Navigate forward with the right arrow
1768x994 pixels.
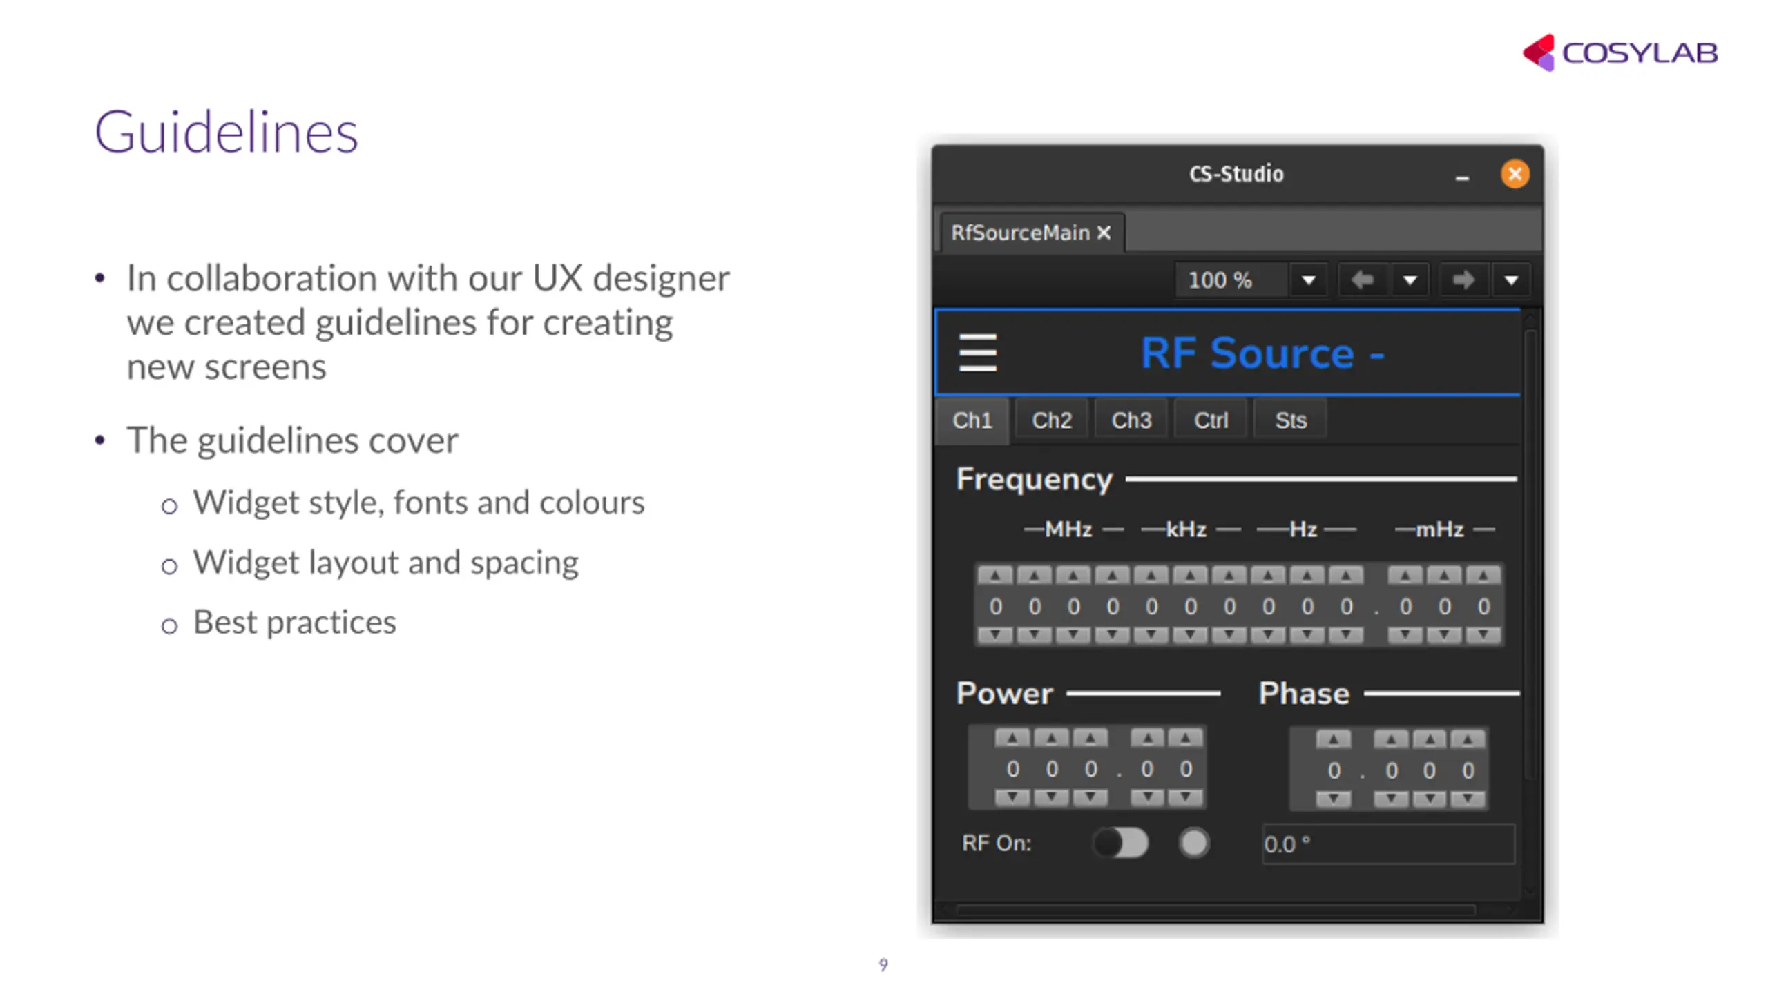click(x=1463, y=280)
